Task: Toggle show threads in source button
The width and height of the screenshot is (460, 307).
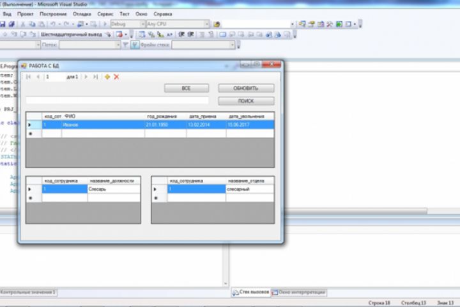Action: point(135,45)
